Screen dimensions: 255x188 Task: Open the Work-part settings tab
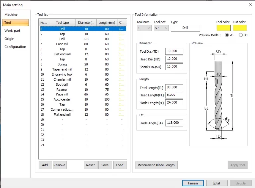12,31
